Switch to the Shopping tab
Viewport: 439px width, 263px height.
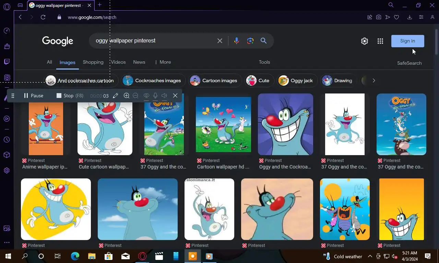tap(93, 62)
